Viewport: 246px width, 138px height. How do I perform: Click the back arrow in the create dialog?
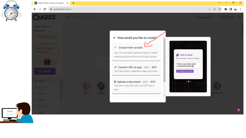(114, 38)
